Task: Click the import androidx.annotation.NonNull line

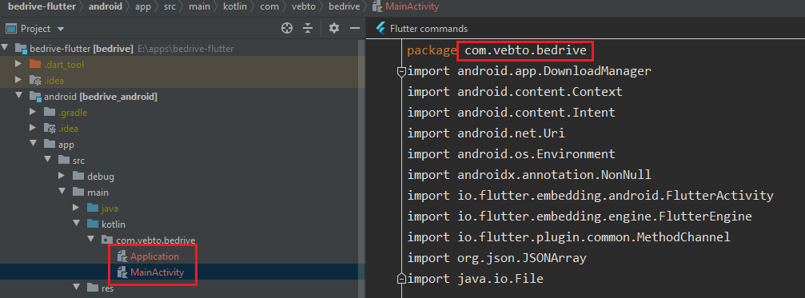Action: click(528, 175)
